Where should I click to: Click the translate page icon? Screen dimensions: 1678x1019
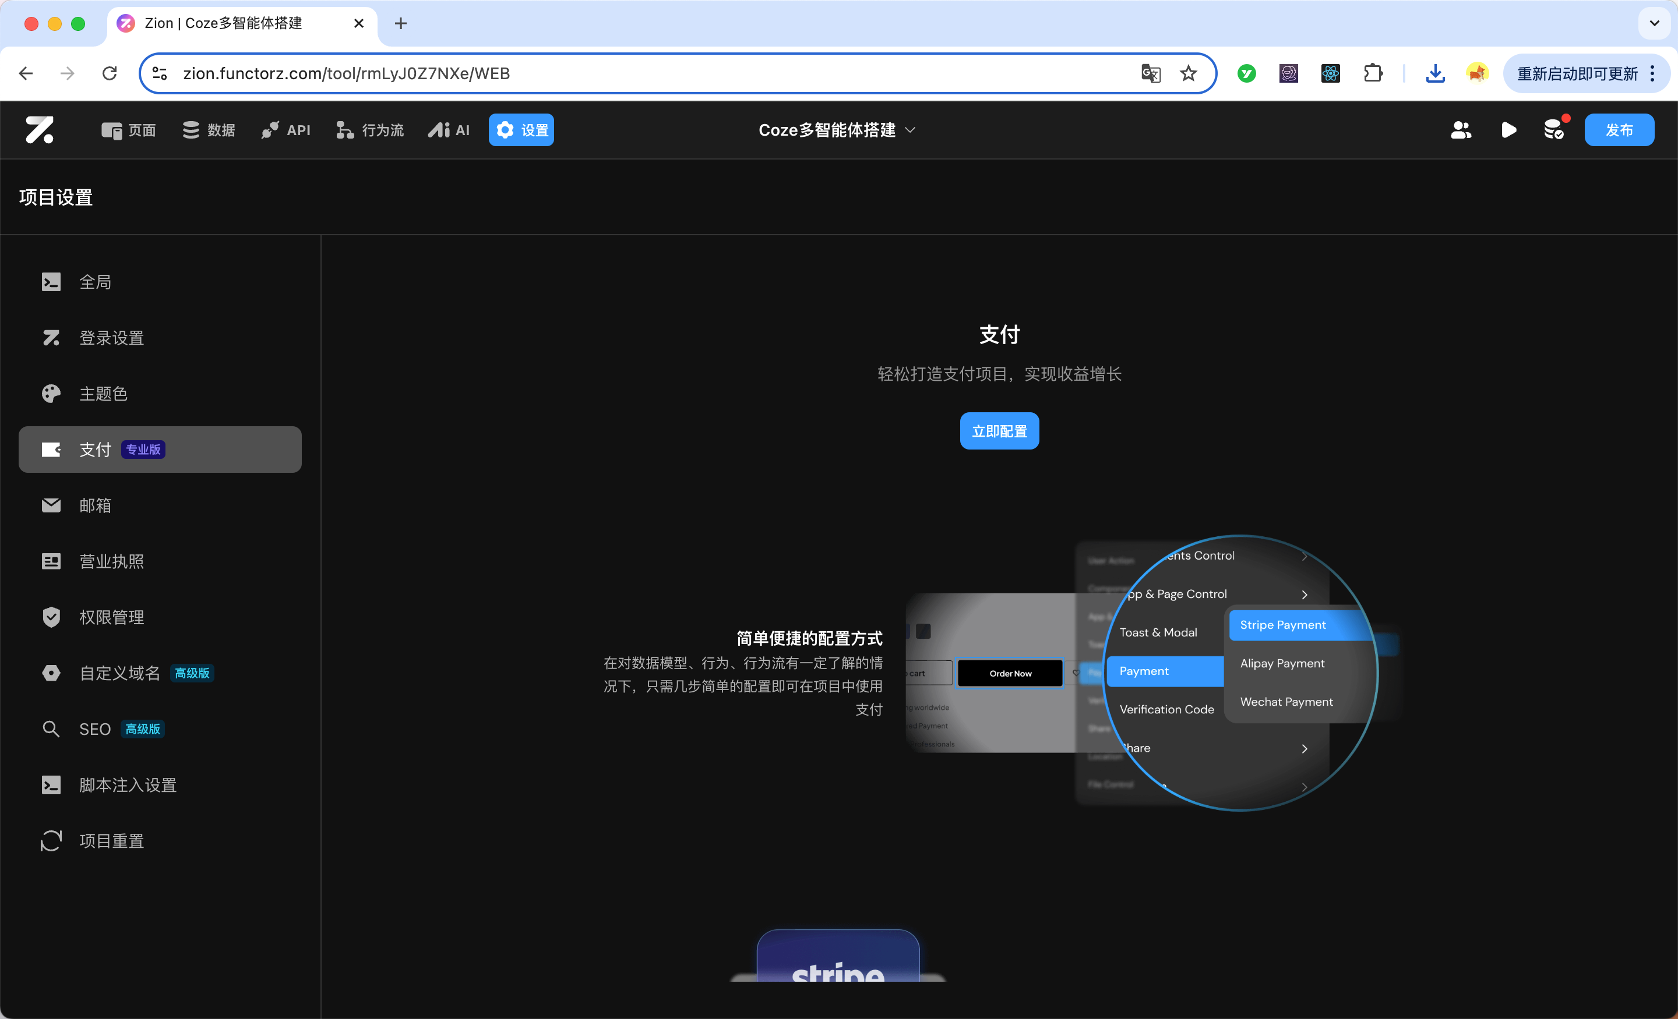point(1150,73)
